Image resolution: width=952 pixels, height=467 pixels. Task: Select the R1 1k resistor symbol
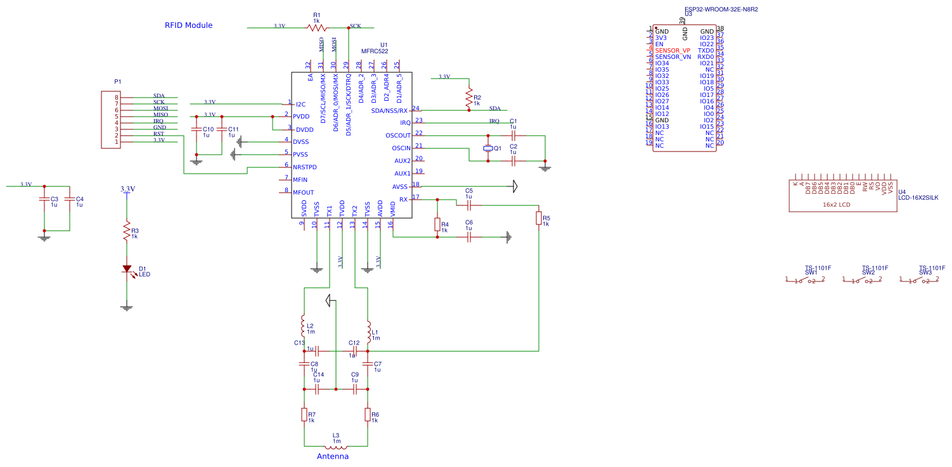pos(317,27)
